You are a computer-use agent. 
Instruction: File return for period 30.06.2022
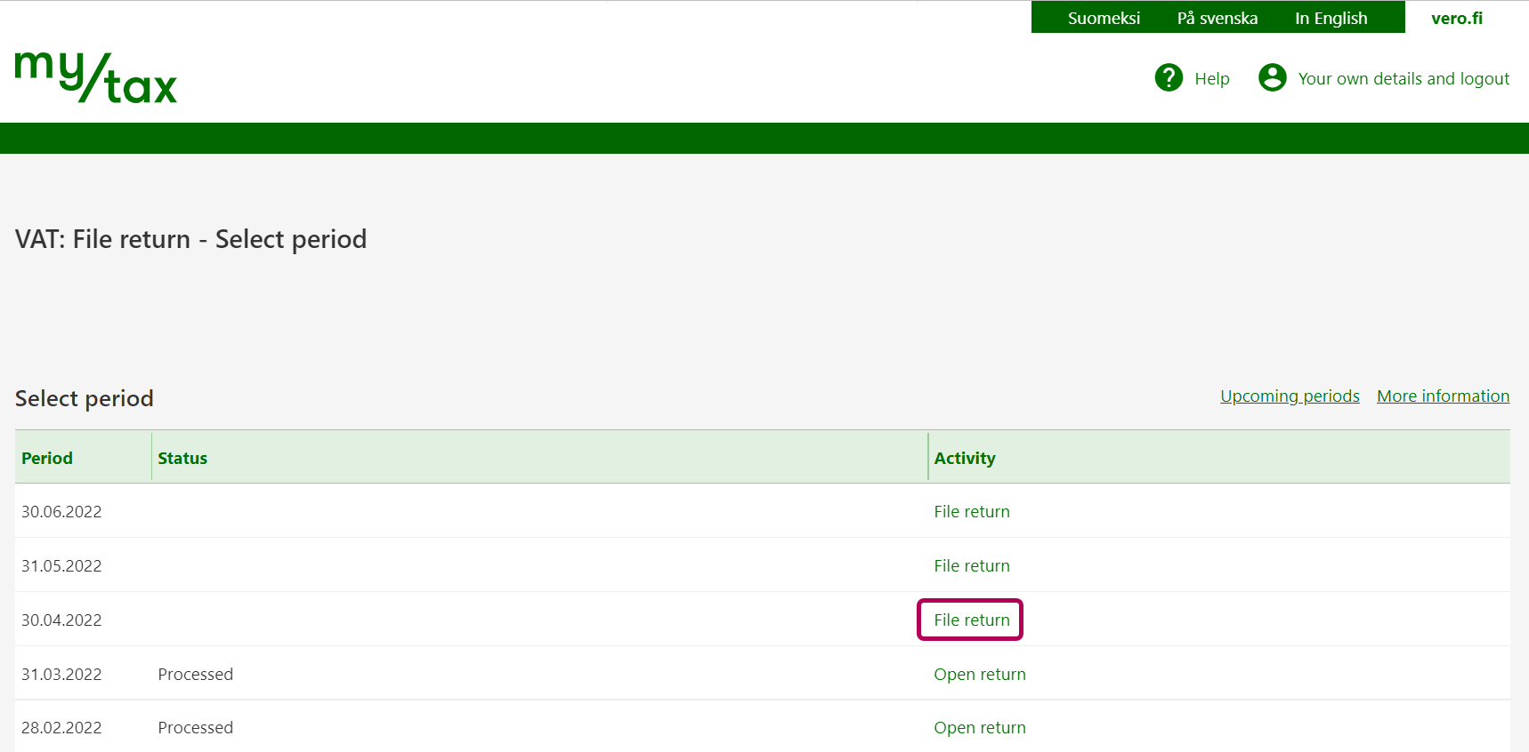972,512
